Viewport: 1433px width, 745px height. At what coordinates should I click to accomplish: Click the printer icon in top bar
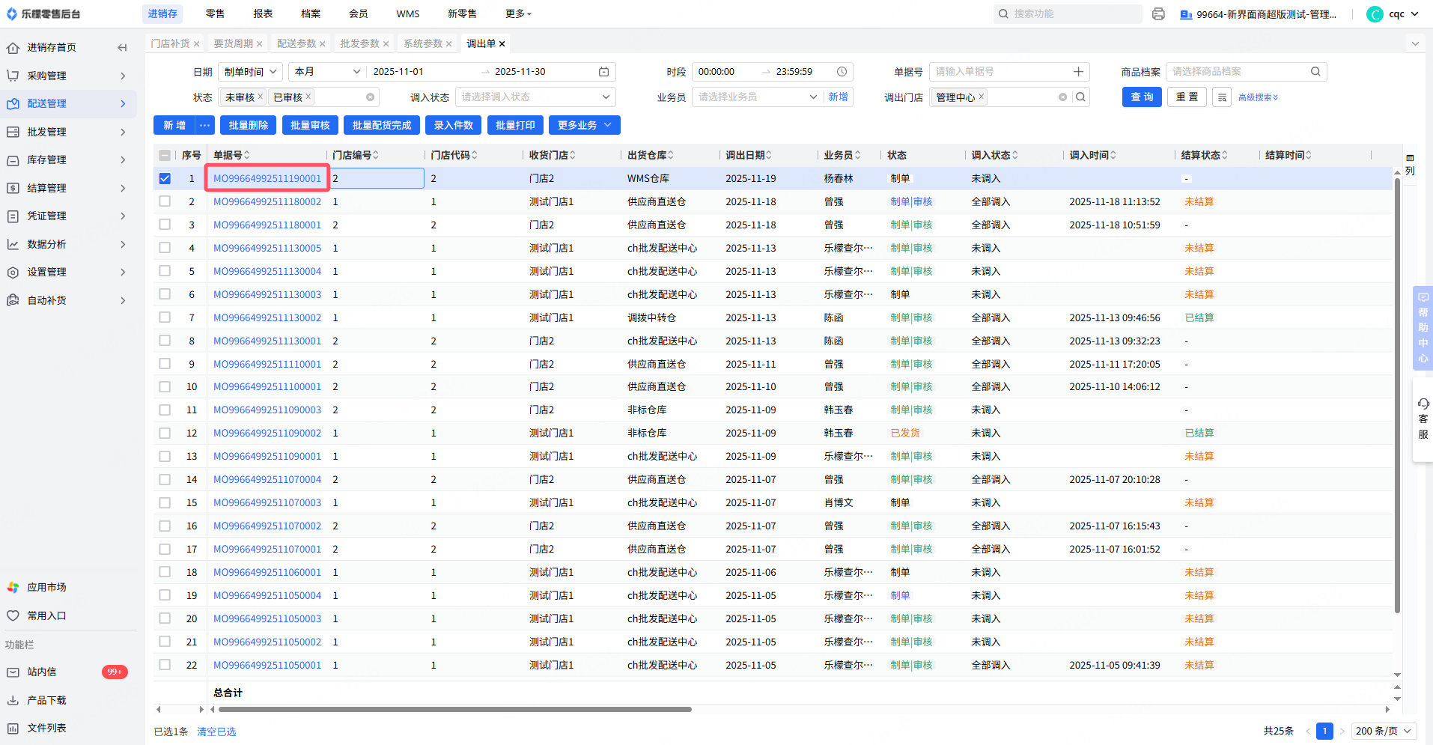[1158, 14]
